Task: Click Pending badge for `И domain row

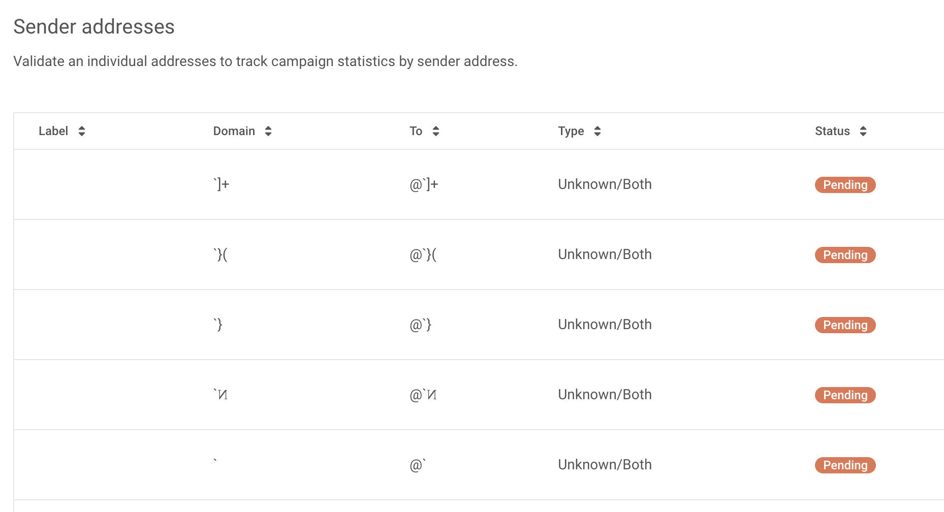Action: coord(845,395)
